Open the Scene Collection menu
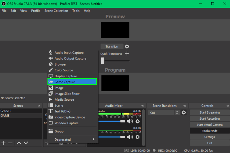Viewport: 230px width, 153px height. (x=56, y=11)
